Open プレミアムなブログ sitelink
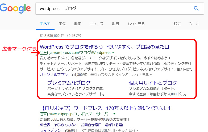The image size is (208, 132). pos(69,83)
